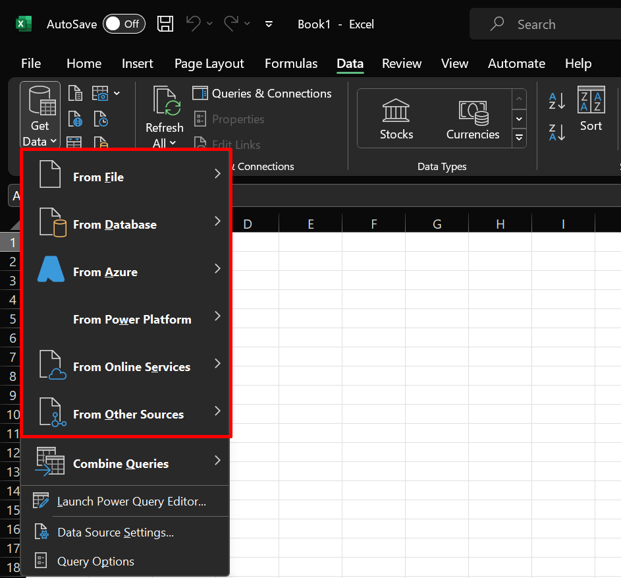
Task: Open Existing Connections
Action: (x=100, y=142)
